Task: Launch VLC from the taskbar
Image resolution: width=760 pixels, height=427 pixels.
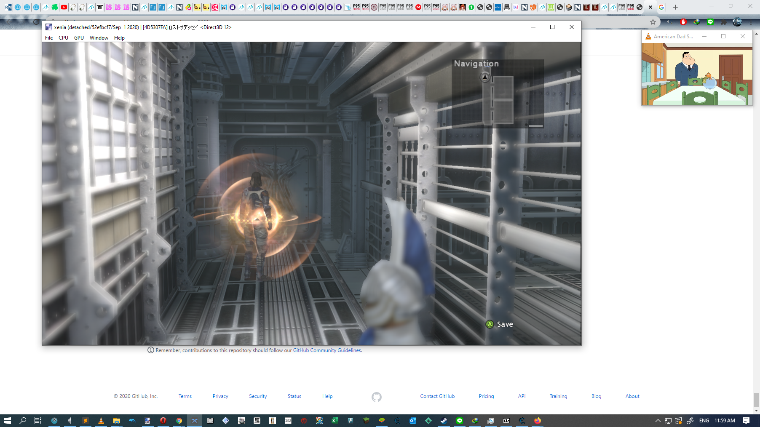Action: (101, 421)
